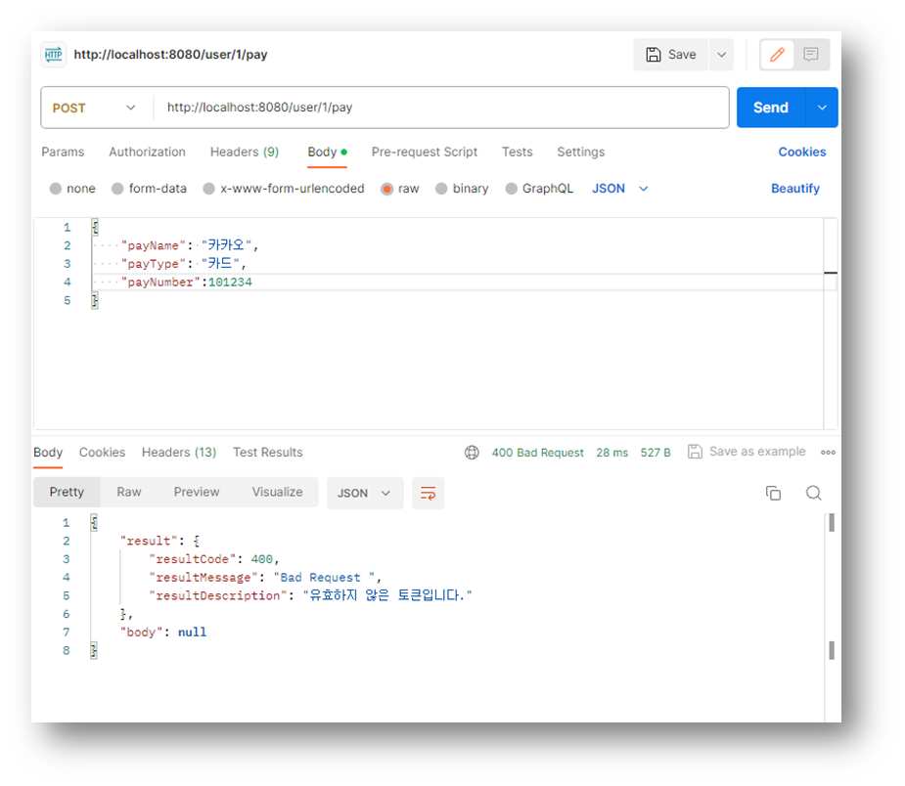Search the response with magnifier icon

[x=813, y=494]
